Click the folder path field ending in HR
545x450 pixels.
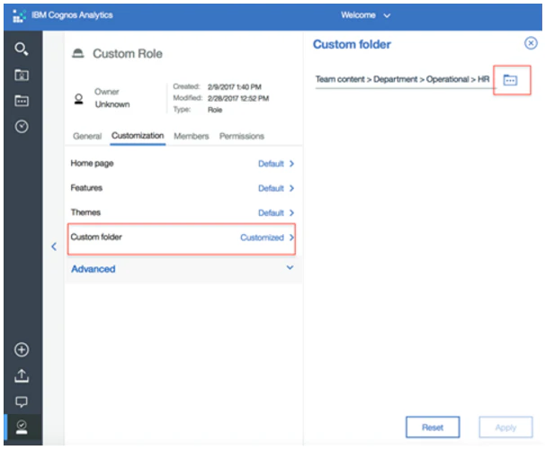(x=404, y=79)
